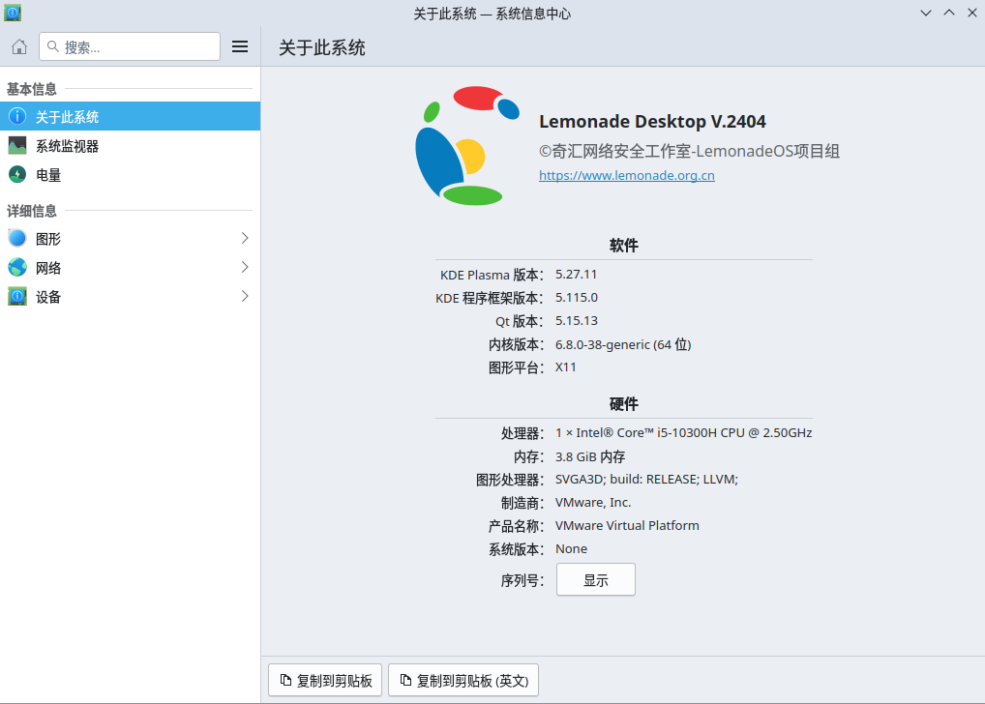Viewport: 985px width, 704px height.
Task: Open the lemonade.org.cn website link
Action: point(627,175)
